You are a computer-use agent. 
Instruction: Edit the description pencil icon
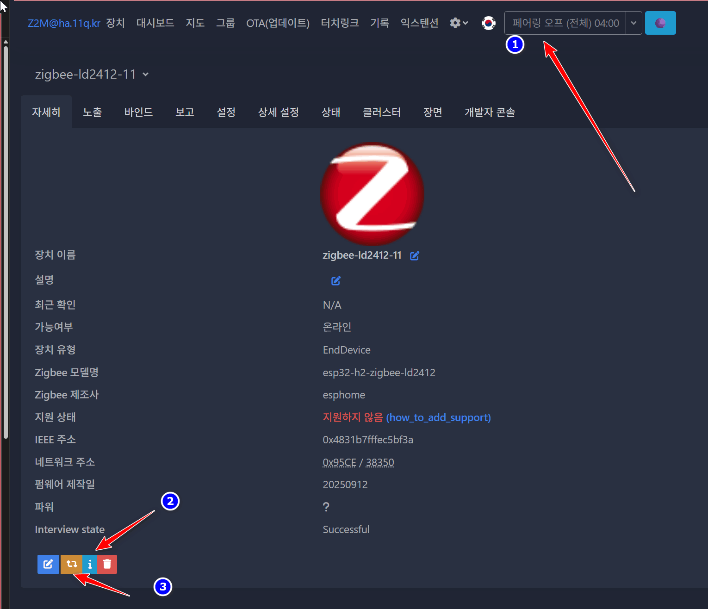pyautogui.click(x=336, y=280)
